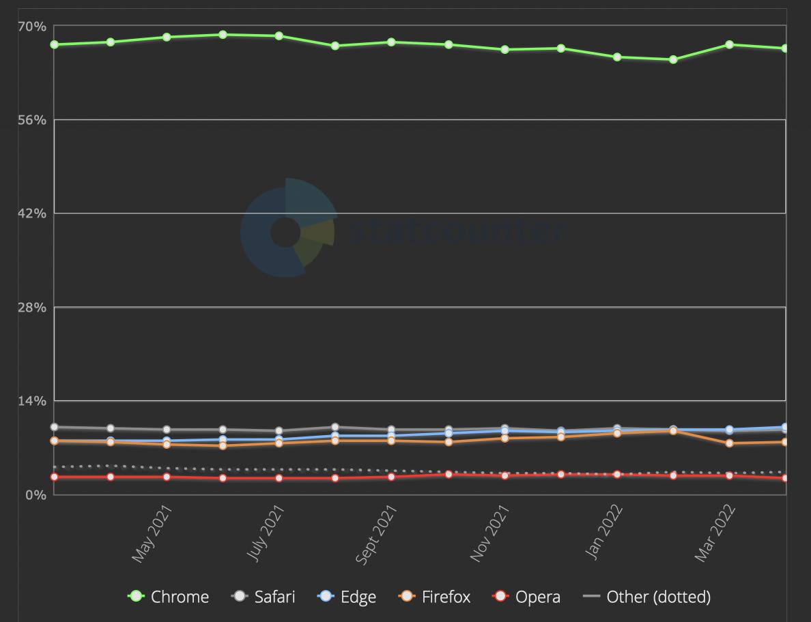Screen dimensions: 811x622
Task: Toggle the Firefox legend text label
Action: point(446,597)
